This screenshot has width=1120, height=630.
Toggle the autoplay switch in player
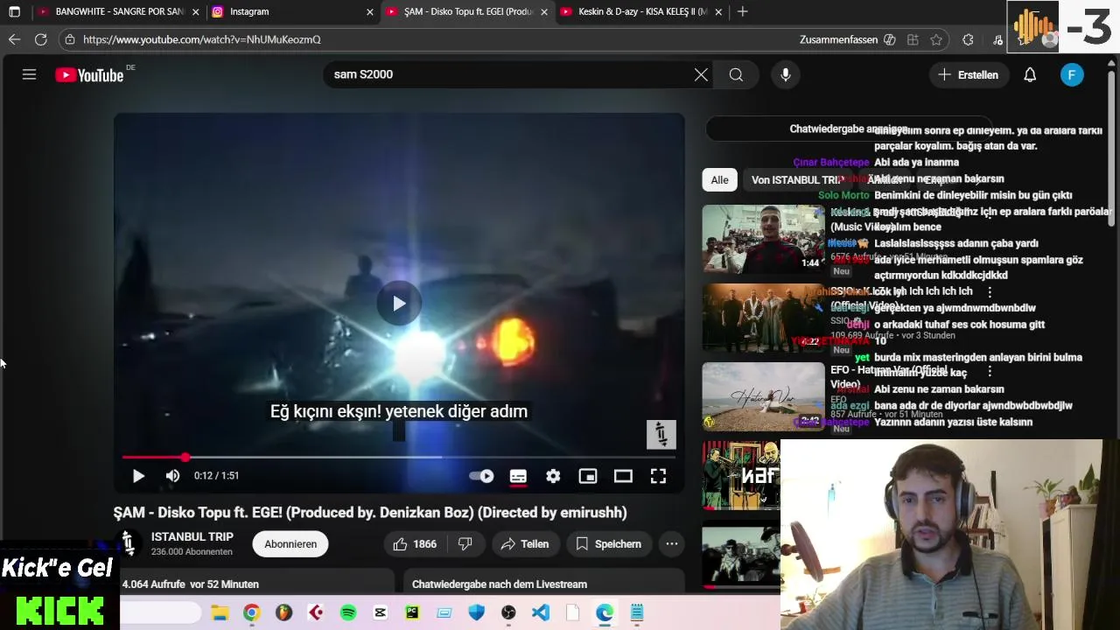point(481,476)
